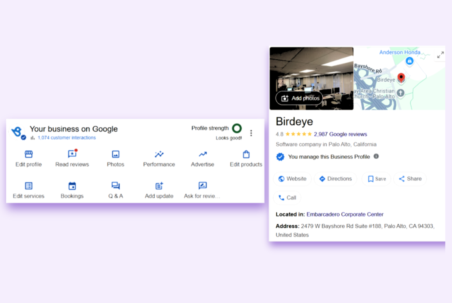
Task: Open the Birdeye Website button
Action: click(292, 178)
